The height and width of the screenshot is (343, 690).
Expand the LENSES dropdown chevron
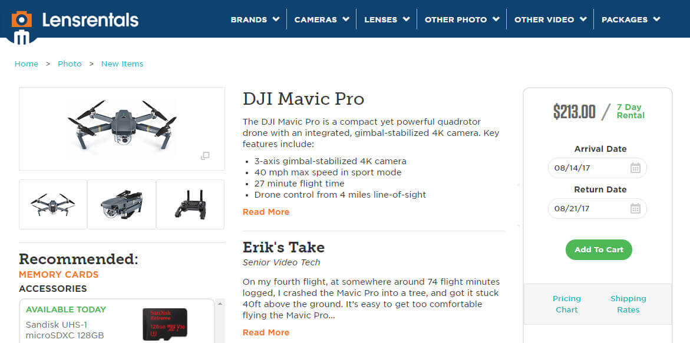406,19
